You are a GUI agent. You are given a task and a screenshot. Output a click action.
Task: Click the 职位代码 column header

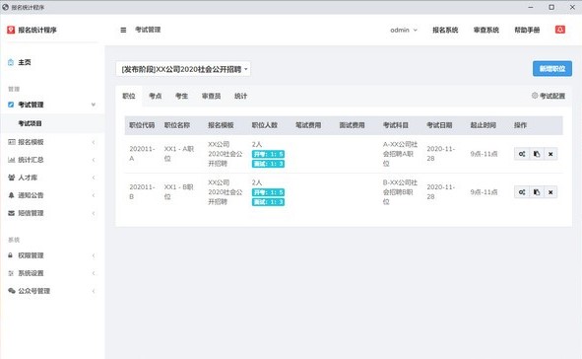pos(142,125)
